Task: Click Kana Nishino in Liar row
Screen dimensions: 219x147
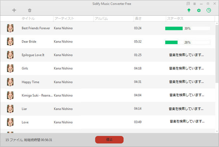Action: 63,109
